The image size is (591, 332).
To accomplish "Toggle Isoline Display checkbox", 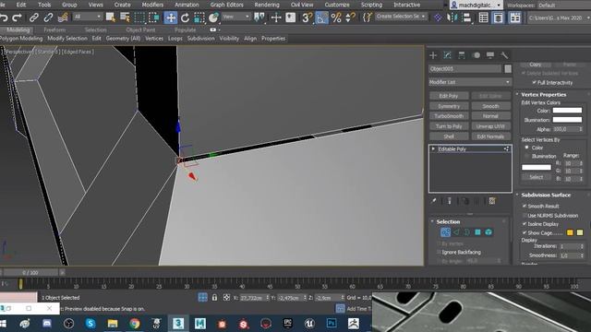I will [525, 224].
